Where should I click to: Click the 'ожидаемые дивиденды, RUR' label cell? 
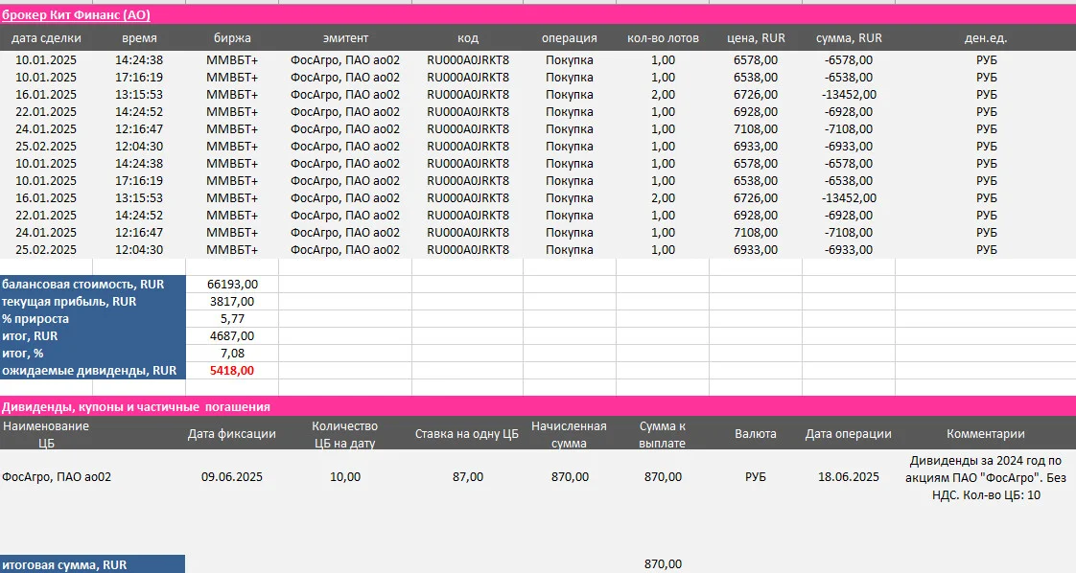point(93,370)
